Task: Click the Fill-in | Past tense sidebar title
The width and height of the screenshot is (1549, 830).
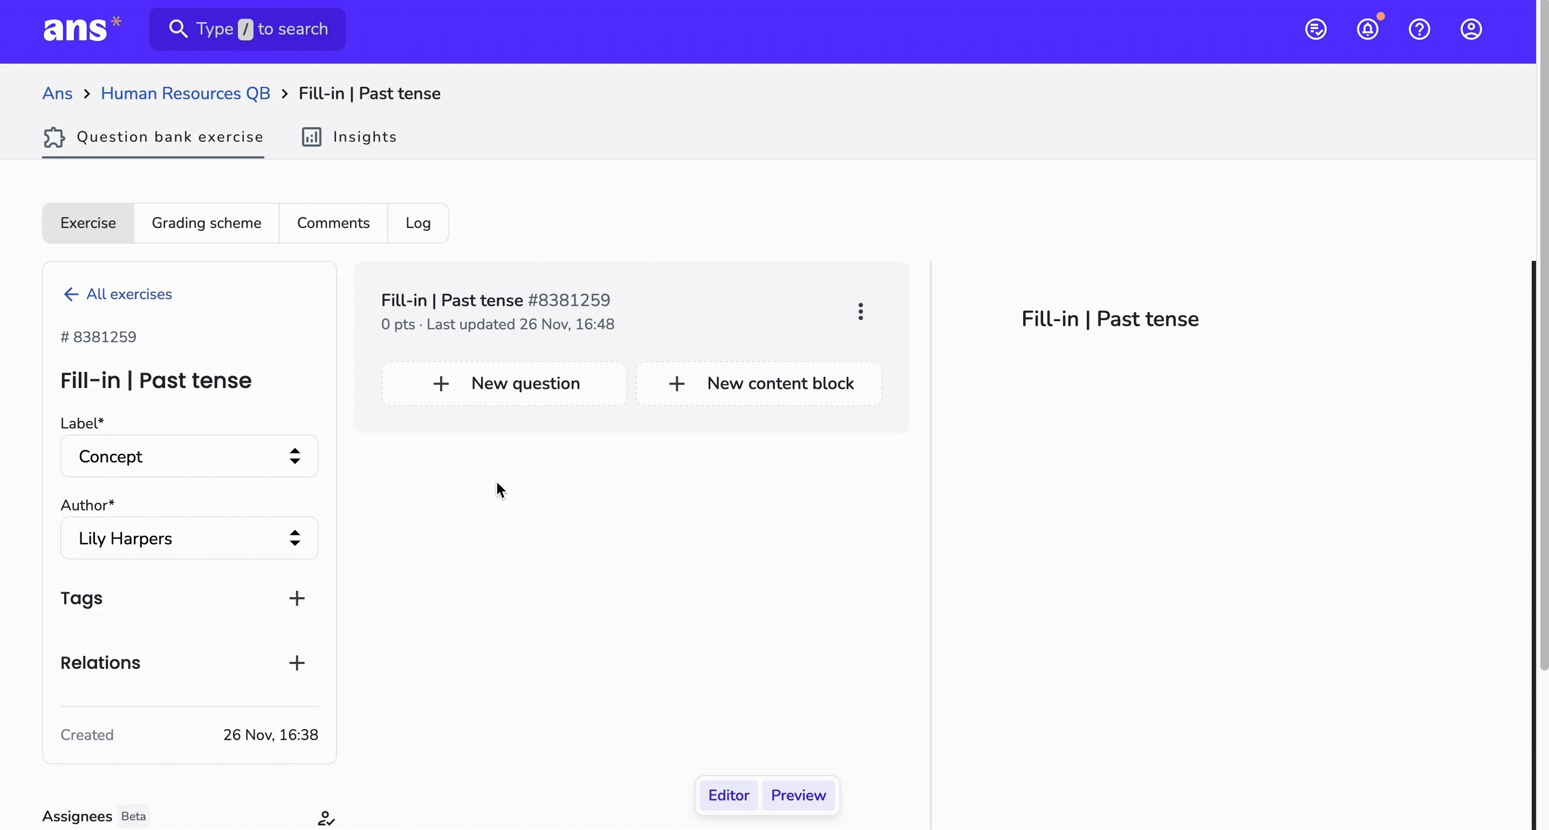Action: click(x=156, y=381)
